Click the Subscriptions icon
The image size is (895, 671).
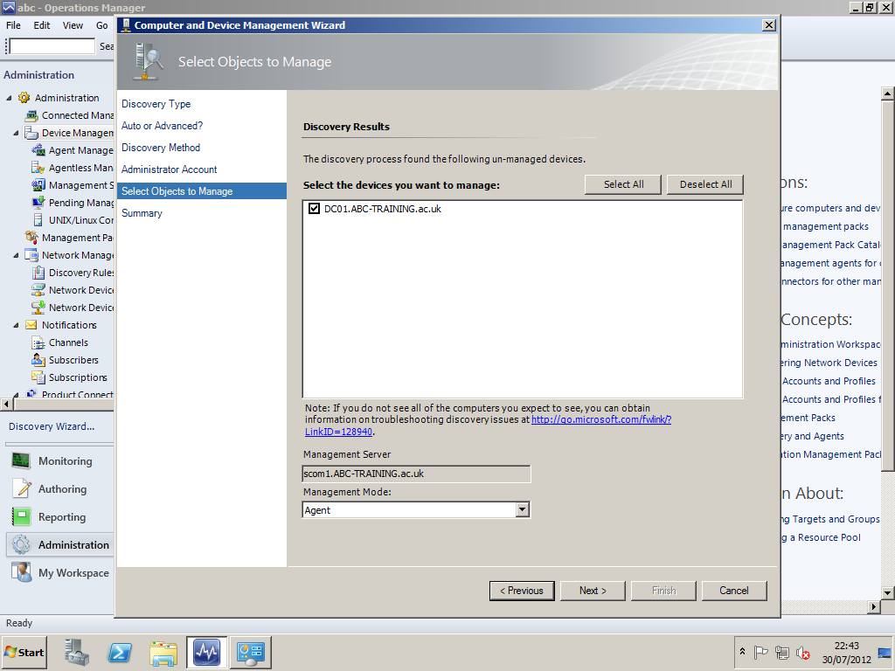[38, 377]
